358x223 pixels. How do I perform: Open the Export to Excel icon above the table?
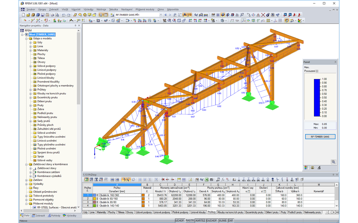point(207,179)
